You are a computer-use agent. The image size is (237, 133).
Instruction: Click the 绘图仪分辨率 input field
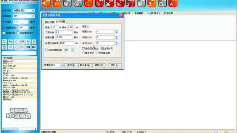67,43
